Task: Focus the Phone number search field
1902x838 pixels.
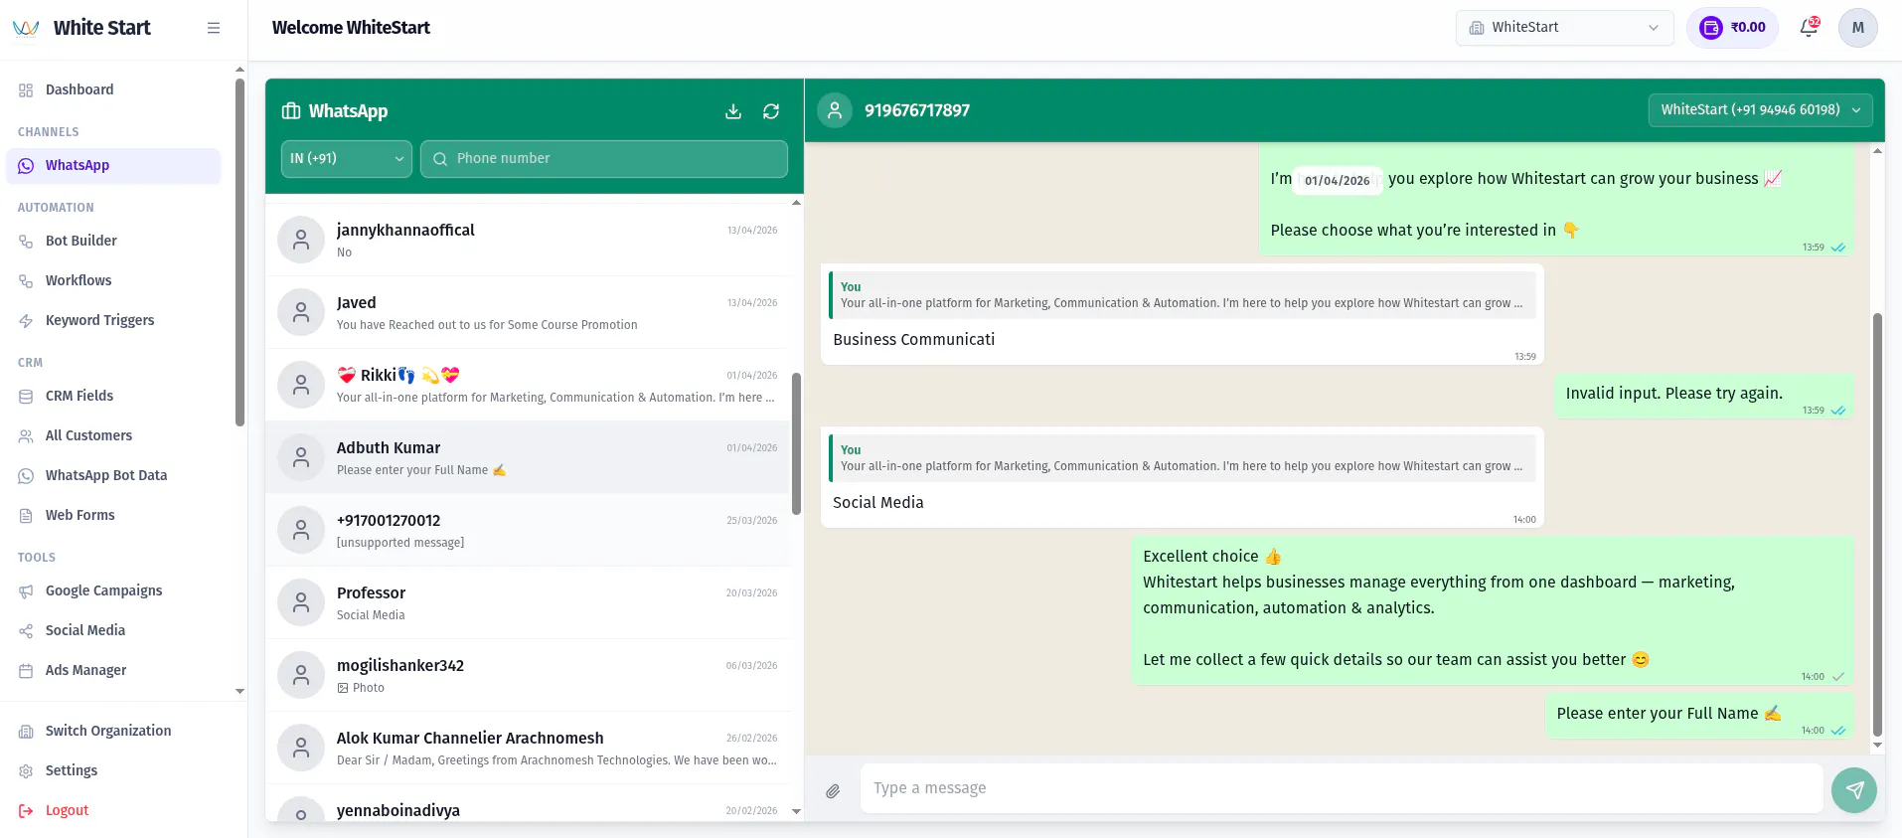Action: pyautogui.click(x=604, y=159)
